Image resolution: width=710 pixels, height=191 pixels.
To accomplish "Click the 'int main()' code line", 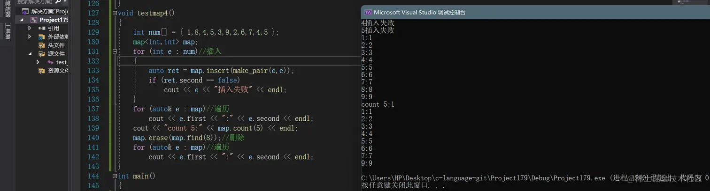I will click(x=137, y=176).
